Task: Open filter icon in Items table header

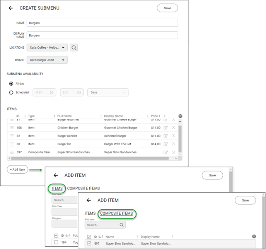Action: point(180,116)
